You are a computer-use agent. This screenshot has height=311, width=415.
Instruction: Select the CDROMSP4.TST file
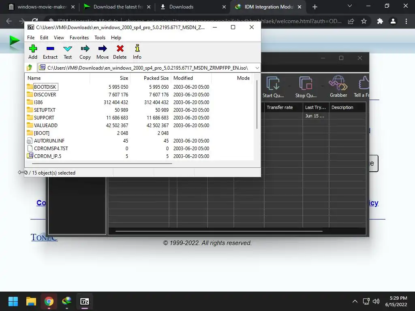coord(51,148)
